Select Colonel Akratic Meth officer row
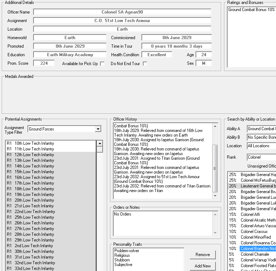The height and width of the screenshot is (271, 276). (252, 220)
